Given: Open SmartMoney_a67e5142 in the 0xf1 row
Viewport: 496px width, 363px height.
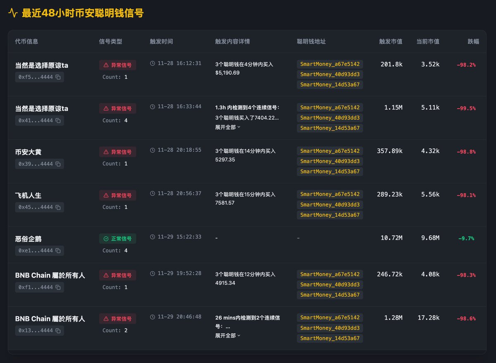Looking at the screenshot, I should point(330,274).
